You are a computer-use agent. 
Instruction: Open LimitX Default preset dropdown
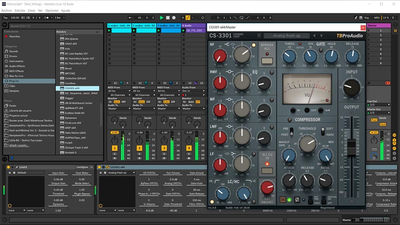(30, 173)
